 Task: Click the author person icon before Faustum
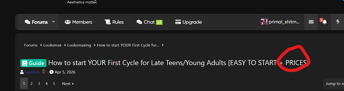tap(22, 72)
